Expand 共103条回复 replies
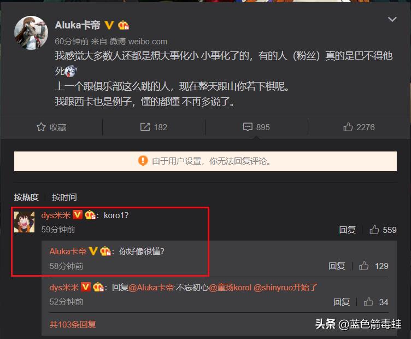 click(x=73, y=325)
